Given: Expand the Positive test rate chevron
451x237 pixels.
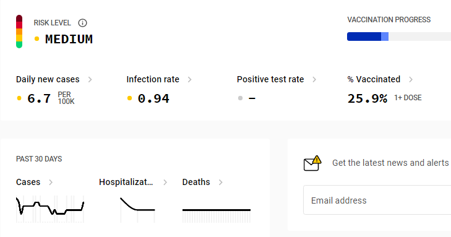Looking at the screenshot, I should (x=314, y=79).
